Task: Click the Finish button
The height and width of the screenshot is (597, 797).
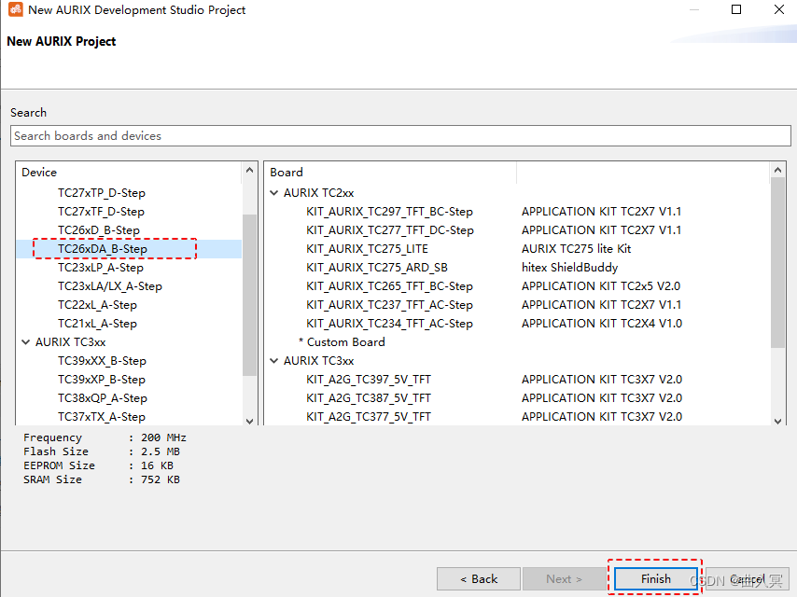Action: (656, 578)
